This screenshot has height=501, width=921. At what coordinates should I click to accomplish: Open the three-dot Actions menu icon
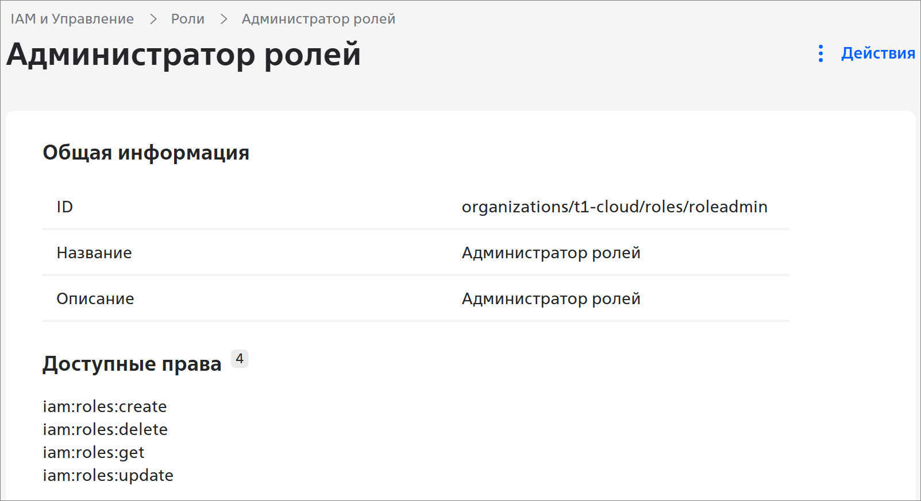(x=820, y=53)
